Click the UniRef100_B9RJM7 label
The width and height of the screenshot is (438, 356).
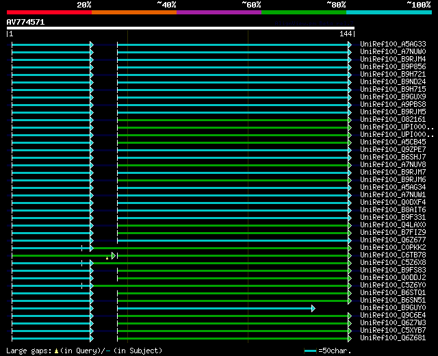[x=393, y=173]
